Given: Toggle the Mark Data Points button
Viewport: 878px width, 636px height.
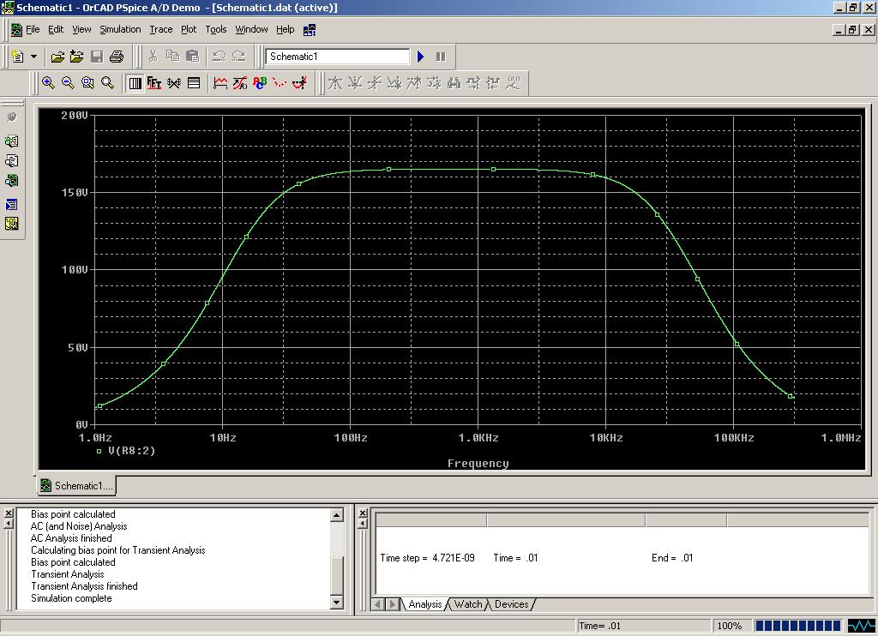Looking at the screenshot, I should click(280, 83).
